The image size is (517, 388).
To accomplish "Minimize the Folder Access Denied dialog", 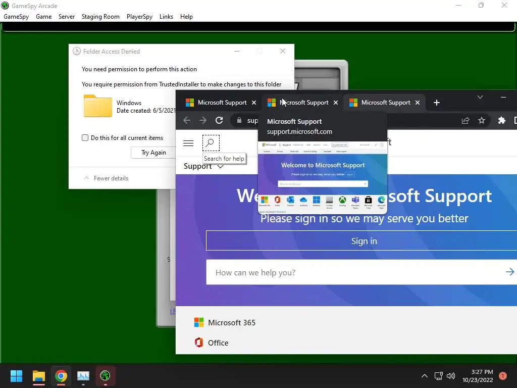I will 237,51.
